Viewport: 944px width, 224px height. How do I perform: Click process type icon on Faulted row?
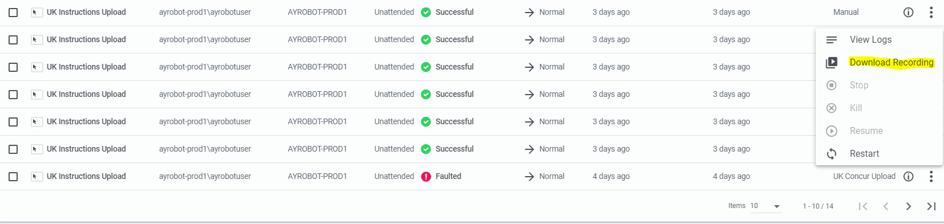36,177
